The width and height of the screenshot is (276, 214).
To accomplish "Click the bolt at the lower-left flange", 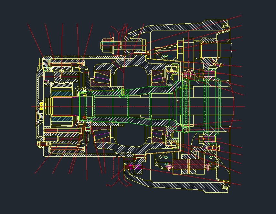I will pyautogui.click(x=44, y=144).
